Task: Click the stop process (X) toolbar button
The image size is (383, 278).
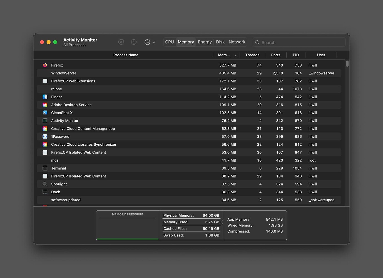Action: (x=121, y=42)
